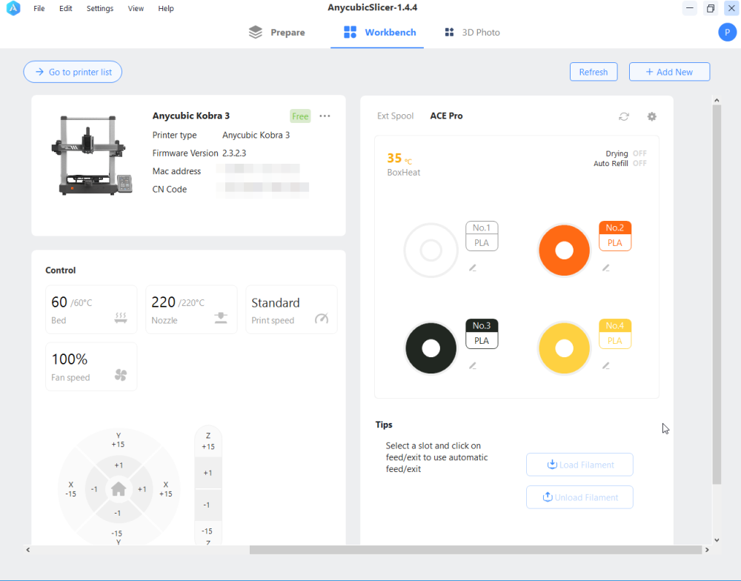The height and width of the screenshot is (581, 741).
Task: Click the firmware version 2.3.2.3 text
Action: (x=234, y=153)
